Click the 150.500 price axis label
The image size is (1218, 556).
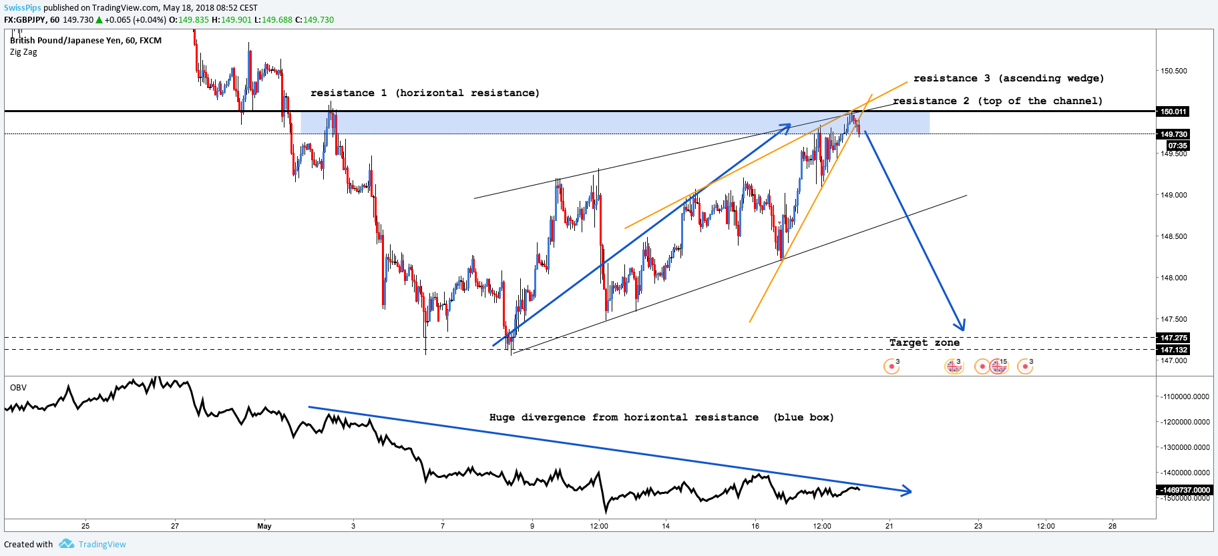1174,71
